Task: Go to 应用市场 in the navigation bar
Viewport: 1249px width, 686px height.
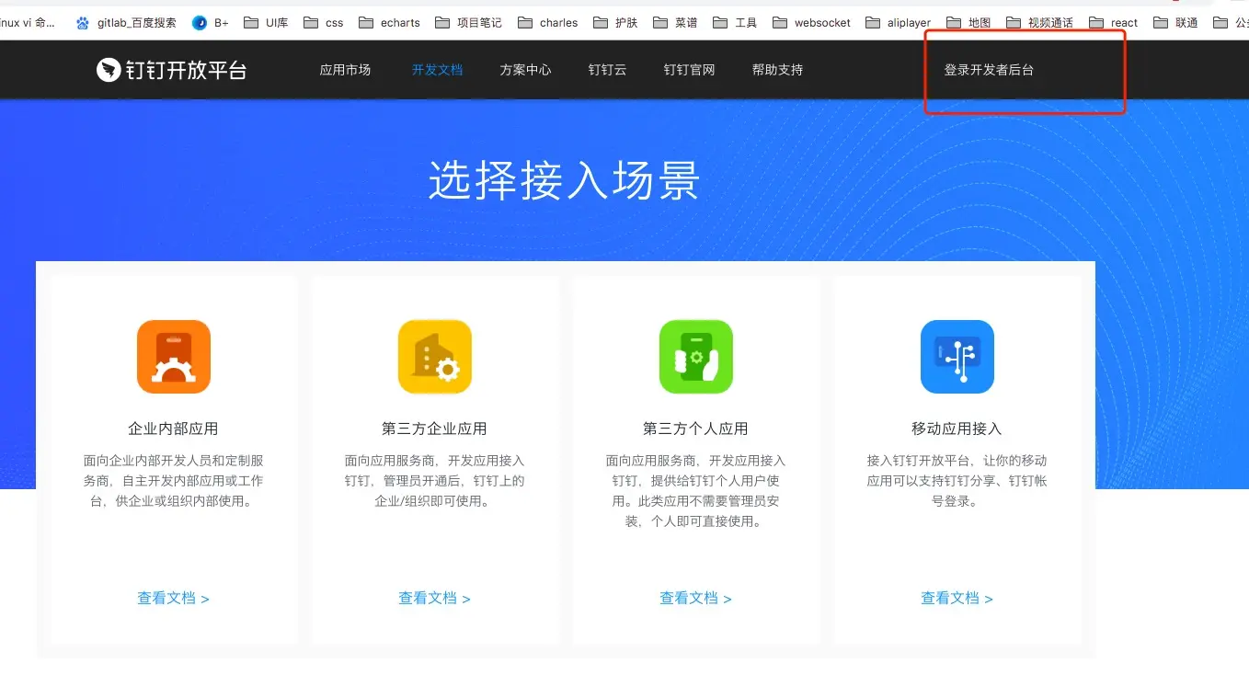Action: click(345, 70)
